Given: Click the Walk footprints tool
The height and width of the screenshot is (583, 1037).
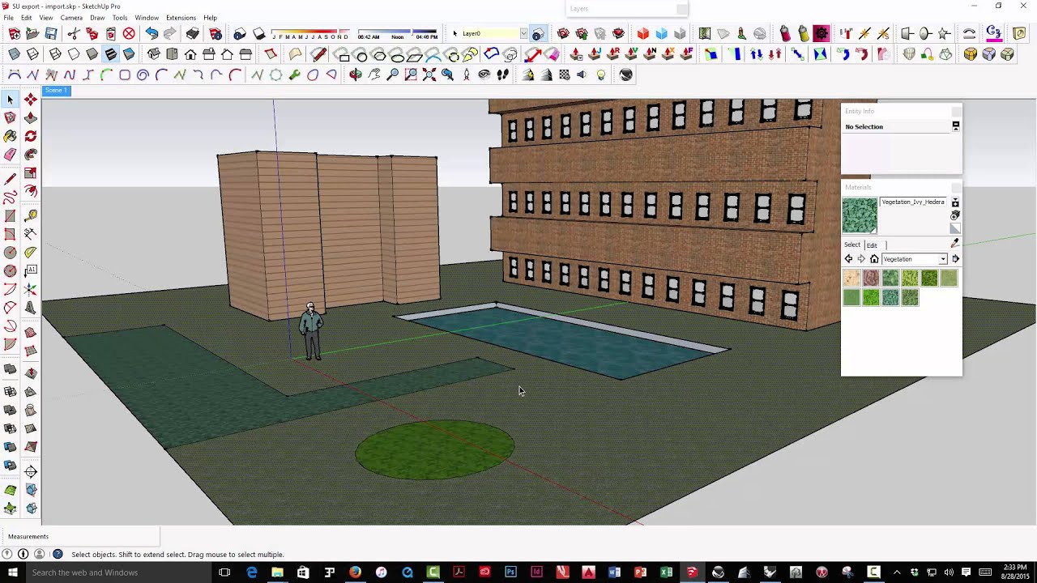Looking at the screenshot, I should 503,74.
